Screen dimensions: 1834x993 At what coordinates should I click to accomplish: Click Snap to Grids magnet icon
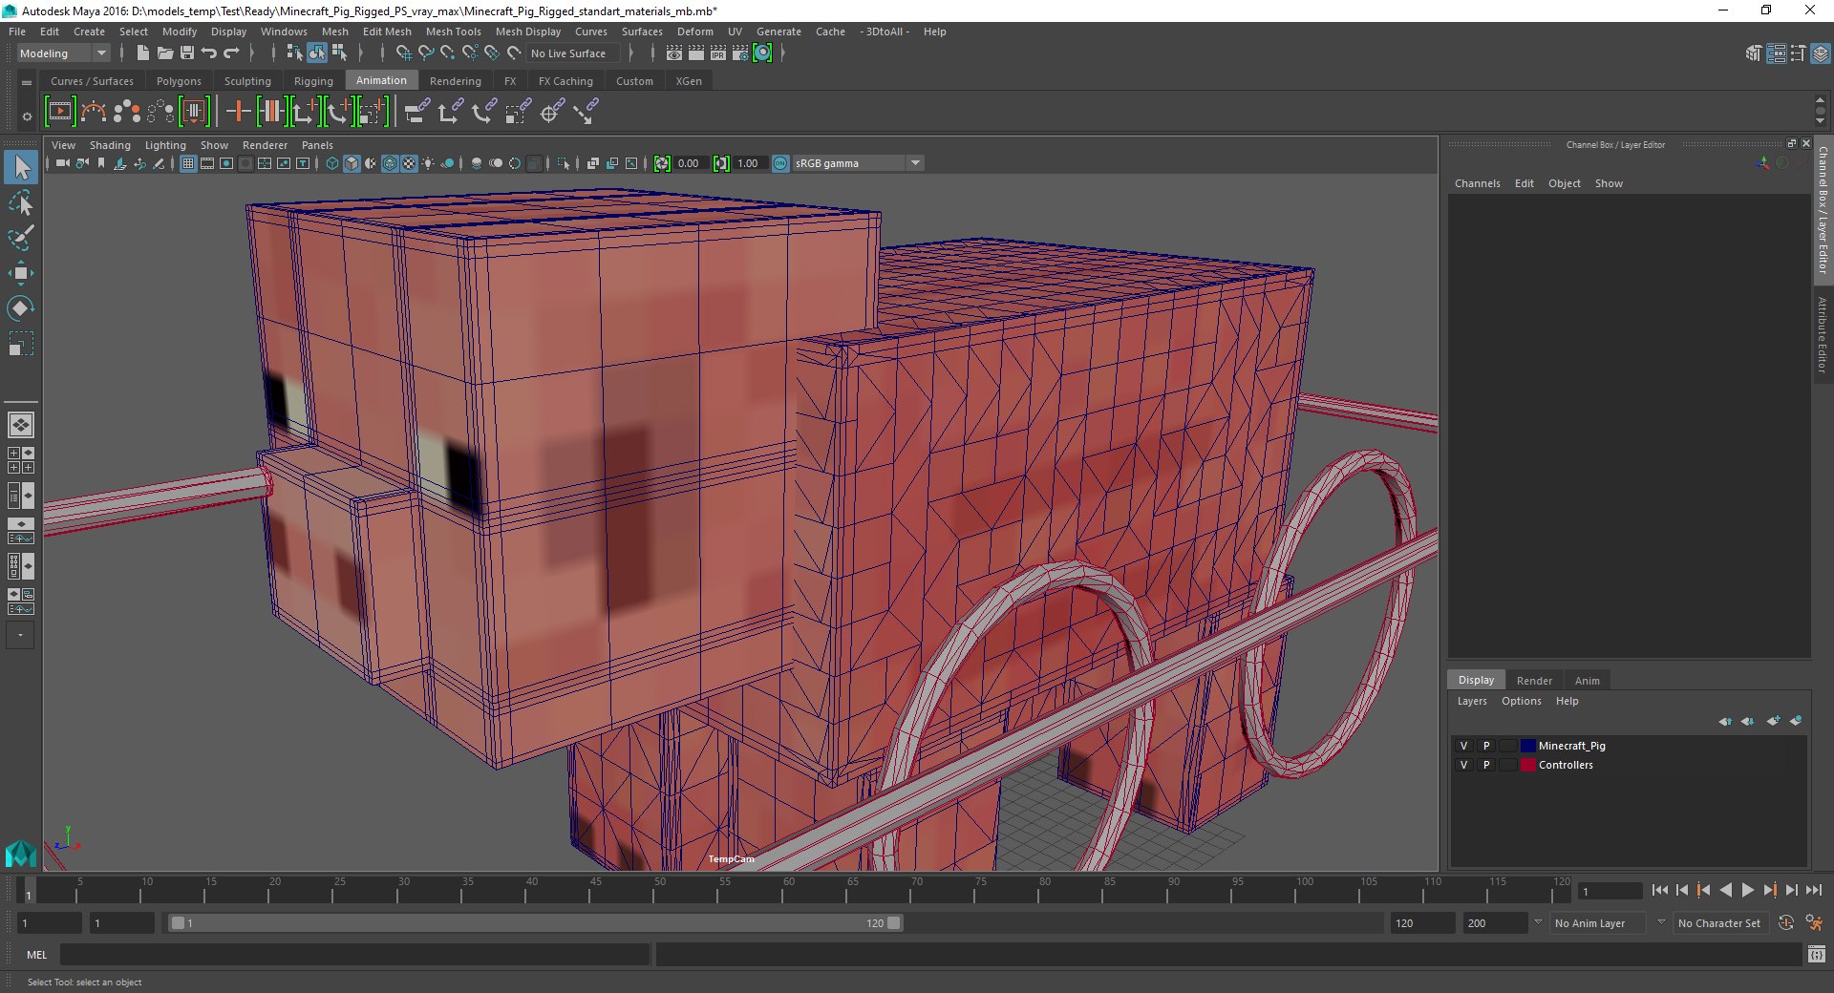click(x=403, y=53)
